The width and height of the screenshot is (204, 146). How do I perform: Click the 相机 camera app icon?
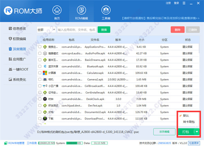coord(45,79)
